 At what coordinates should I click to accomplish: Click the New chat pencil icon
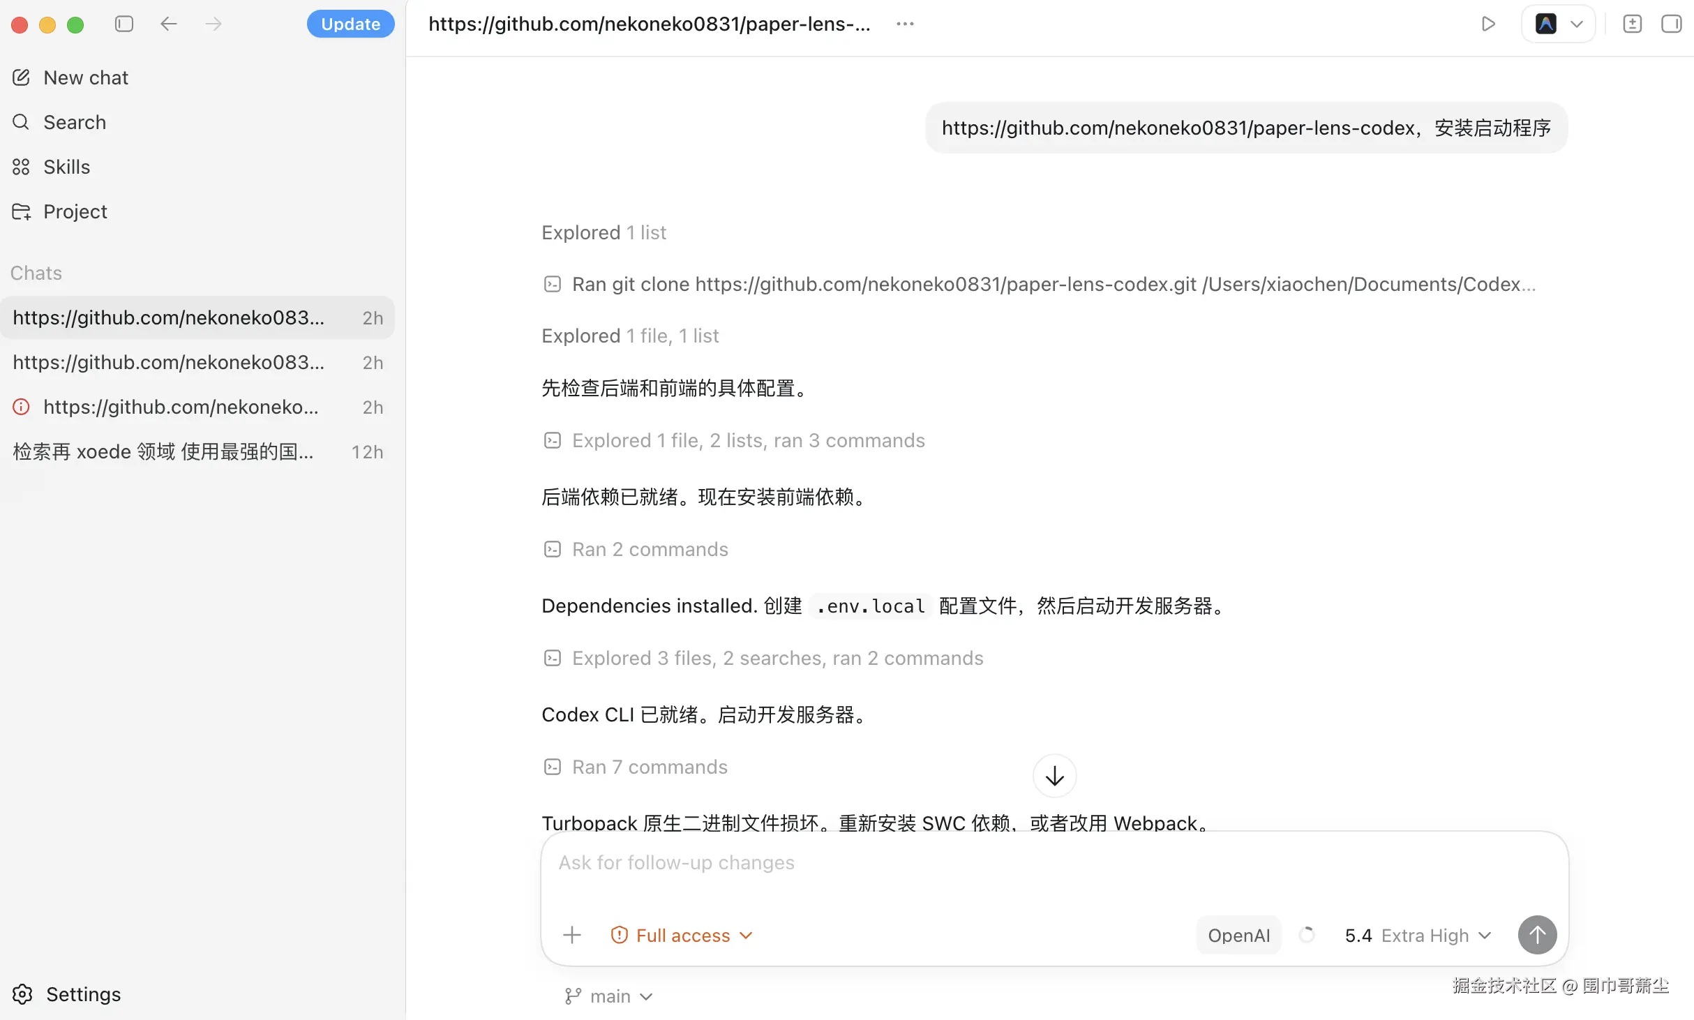pyautogui.click(x=21, y=77)
